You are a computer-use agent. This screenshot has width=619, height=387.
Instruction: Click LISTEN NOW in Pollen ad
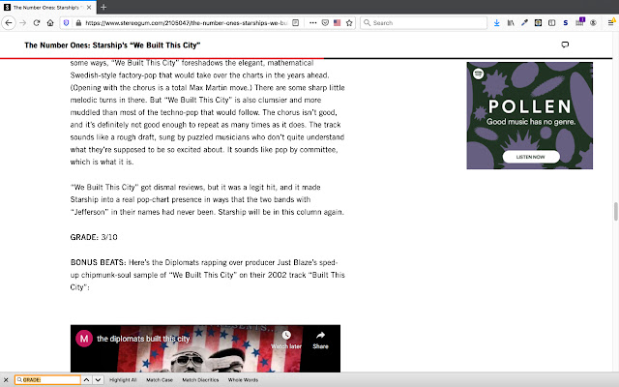point(531,157)
